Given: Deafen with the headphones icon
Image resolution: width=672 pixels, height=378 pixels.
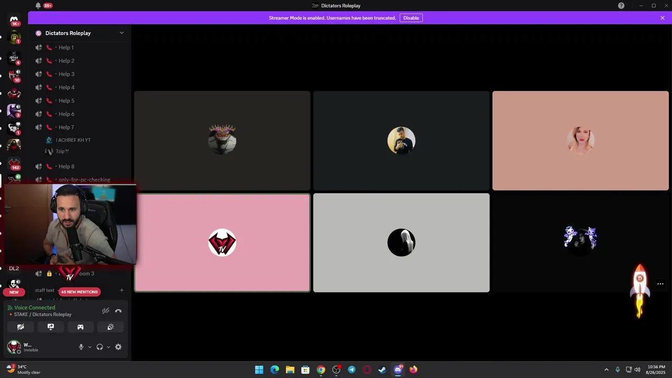Looking at the screenshot, I should 100,347.
